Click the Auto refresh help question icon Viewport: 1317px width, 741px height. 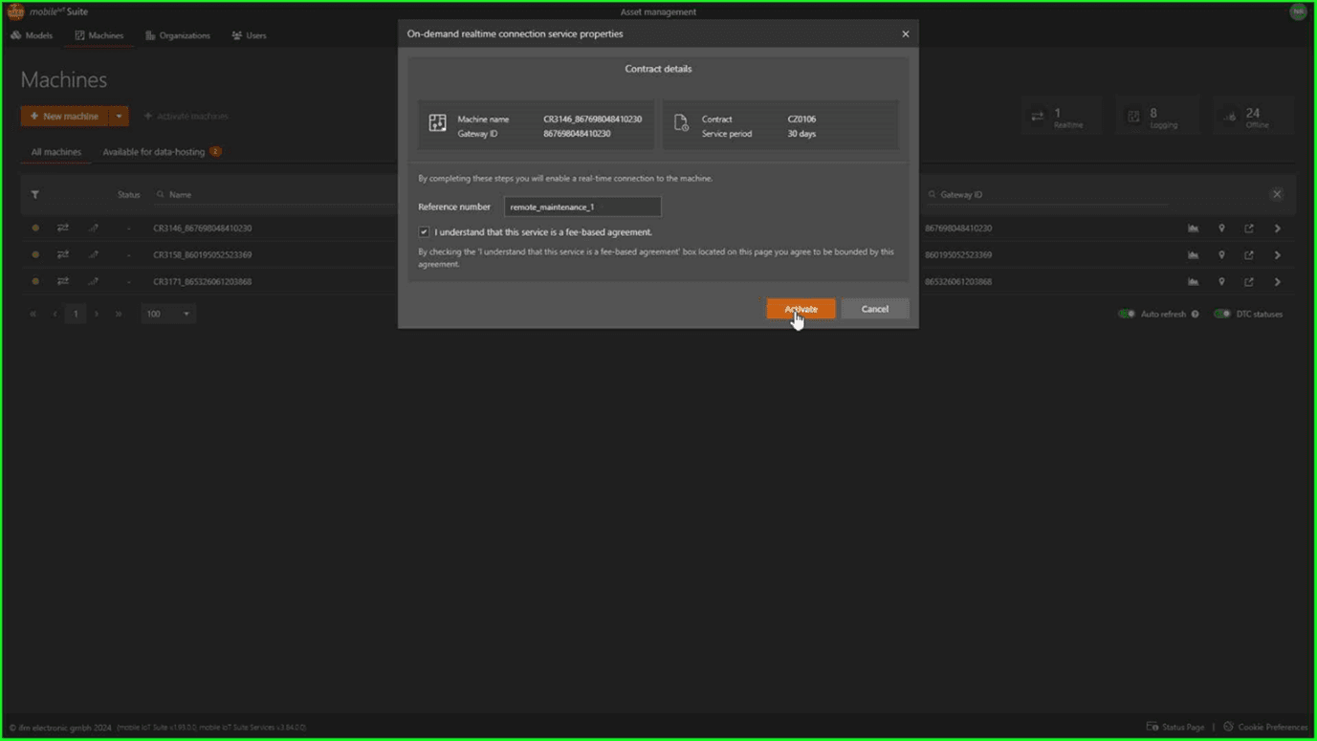click(x=1195, y=315)
